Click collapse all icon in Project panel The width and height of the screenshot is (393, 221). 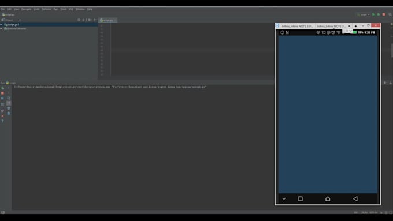[x=84, y=20]
